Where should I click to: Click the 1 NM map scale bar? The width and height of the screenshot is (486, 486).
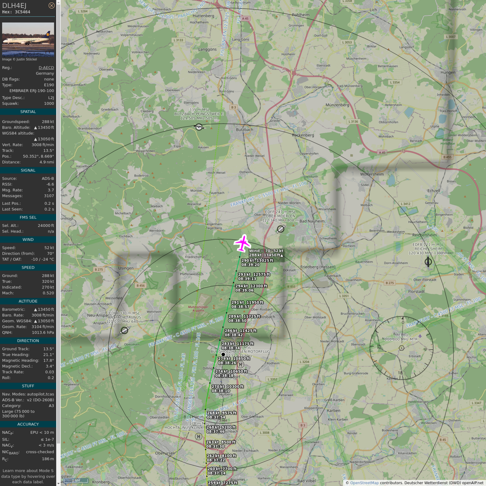coord(76,481)
